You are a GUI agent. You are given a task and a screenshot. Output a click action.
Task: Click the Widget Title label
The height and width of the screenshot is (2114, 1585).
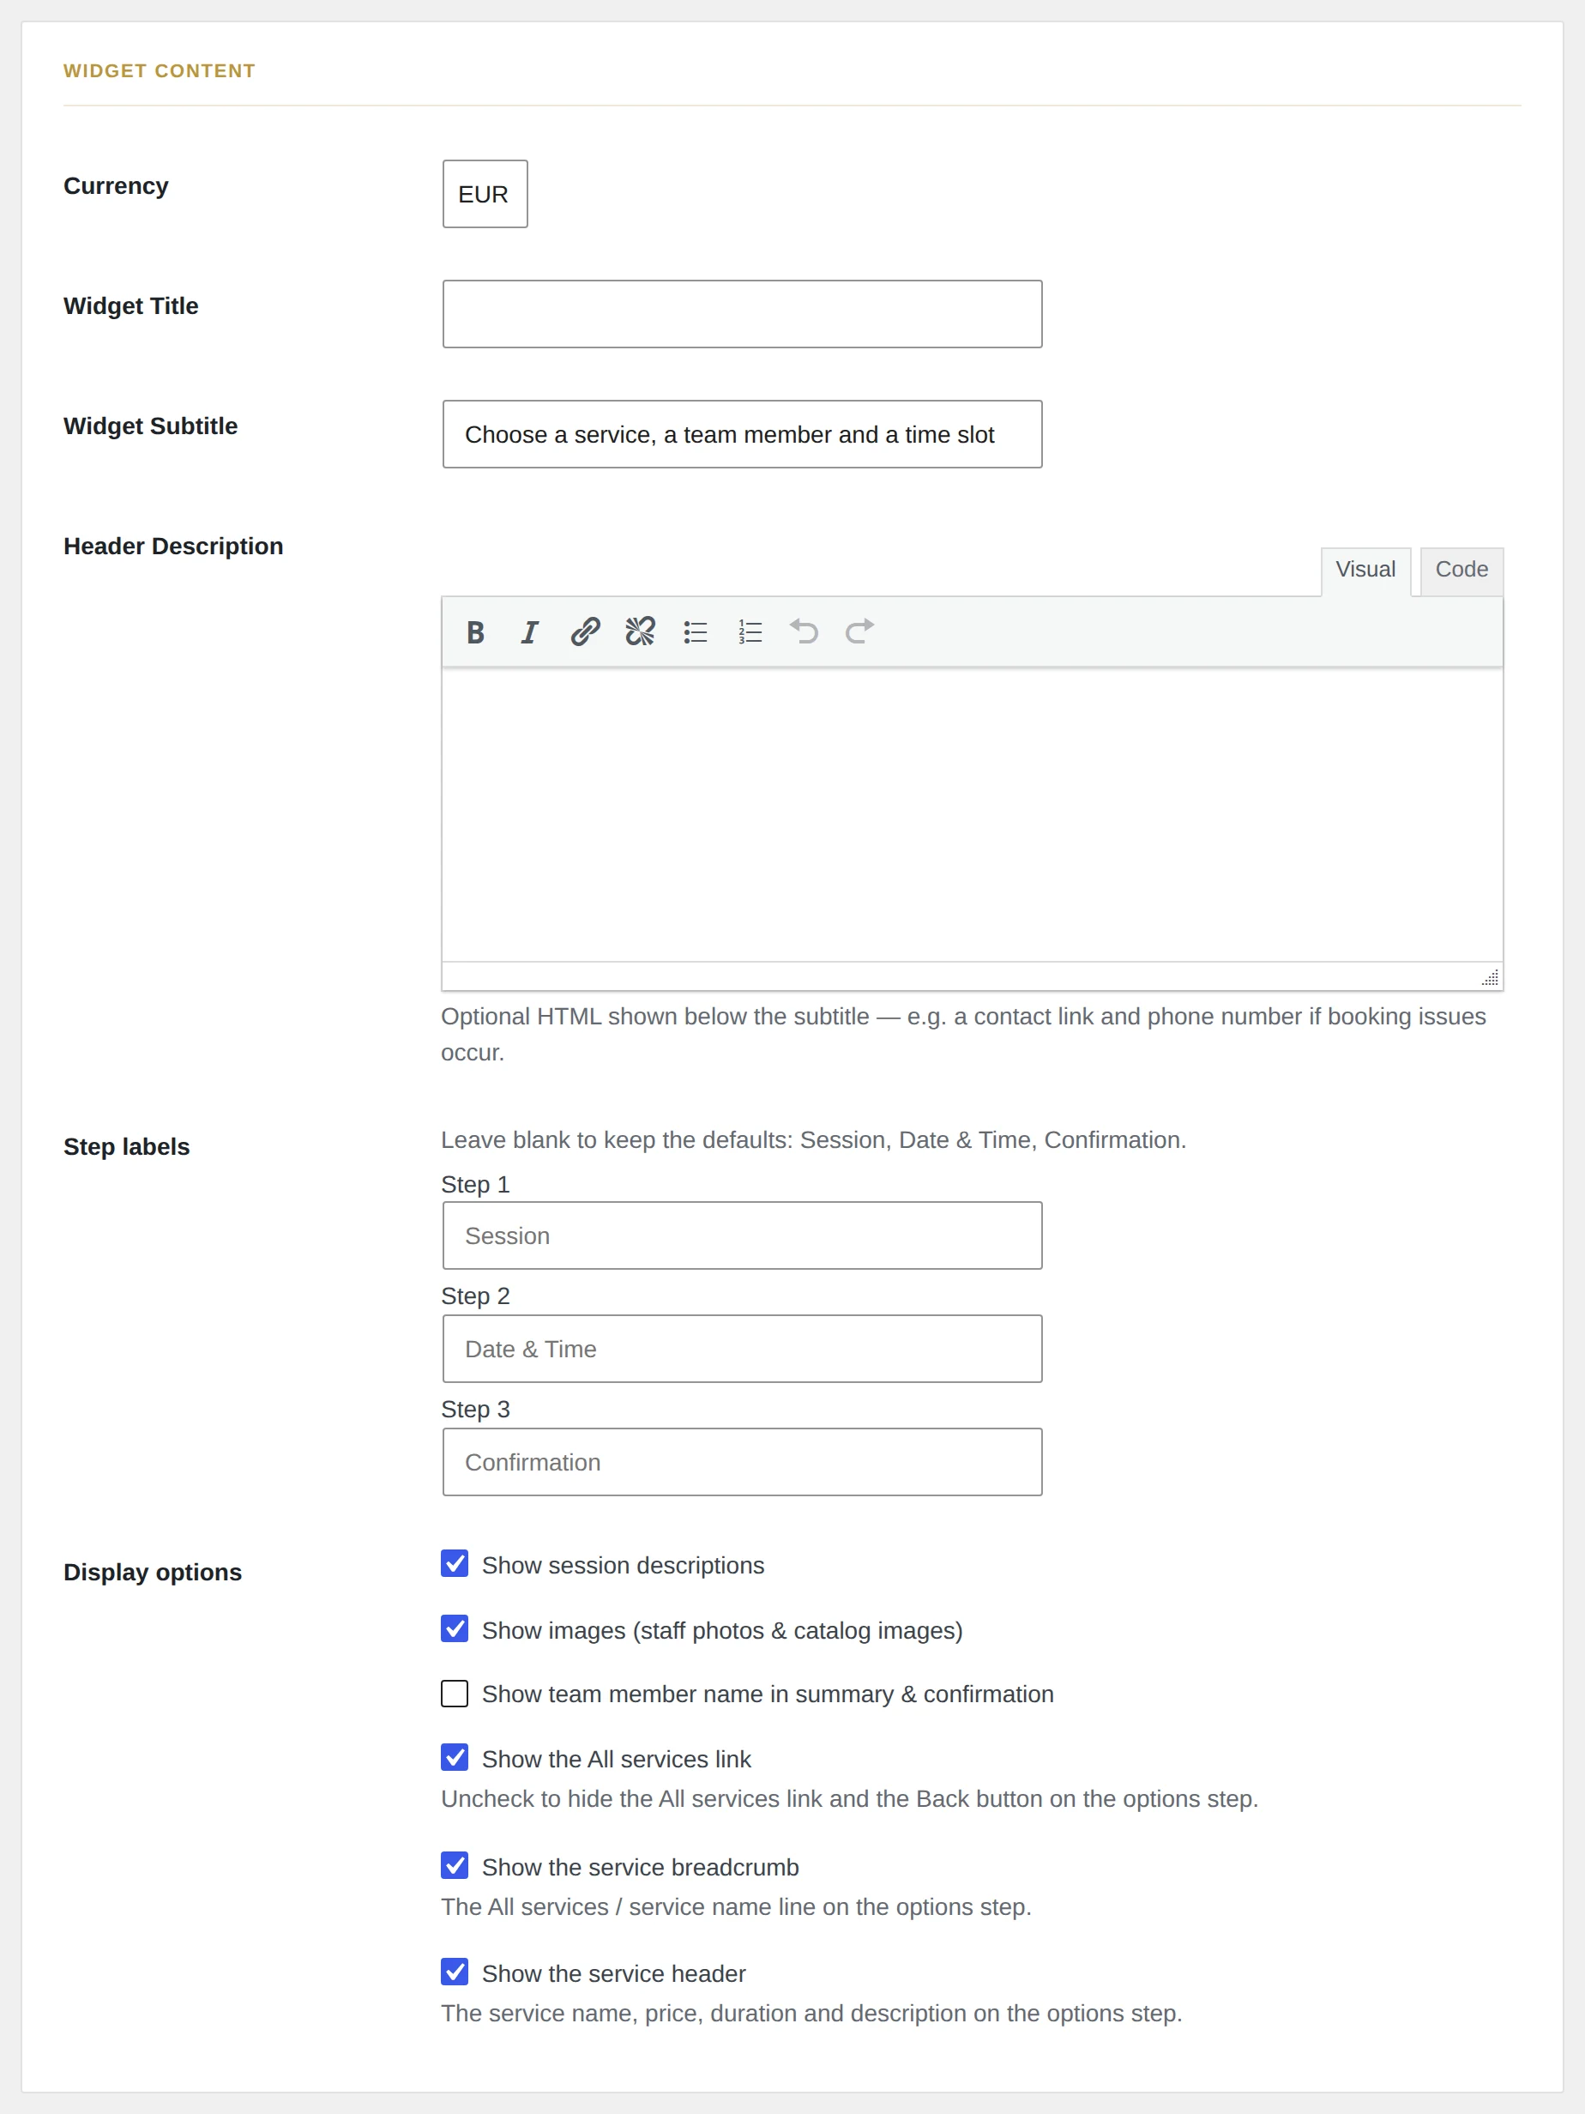pos(131,305)
